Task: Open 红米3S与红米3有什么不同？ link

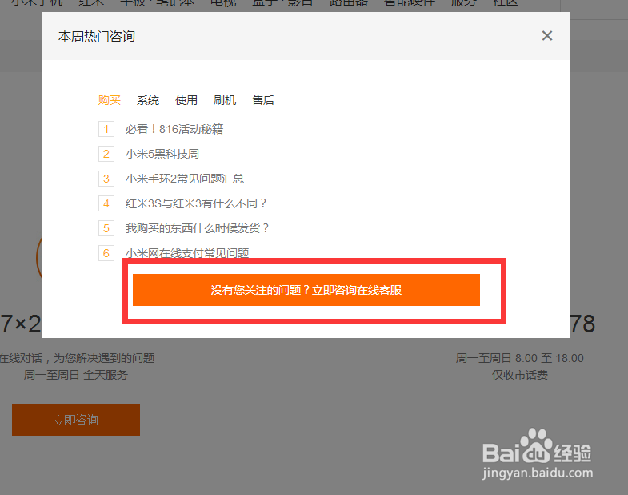Action: point(196,203)
